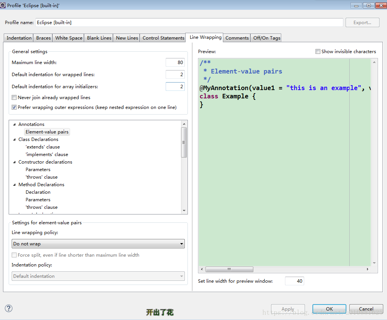Viewport: 387px width, 320px height.
Task: Open the Line wrapping policy dropdown
Action: coord(98,243)
